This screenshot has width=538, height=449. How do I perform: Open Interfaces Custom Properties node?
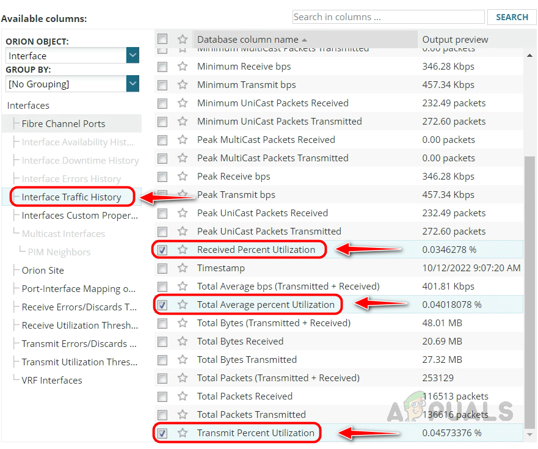pos(79,215)
